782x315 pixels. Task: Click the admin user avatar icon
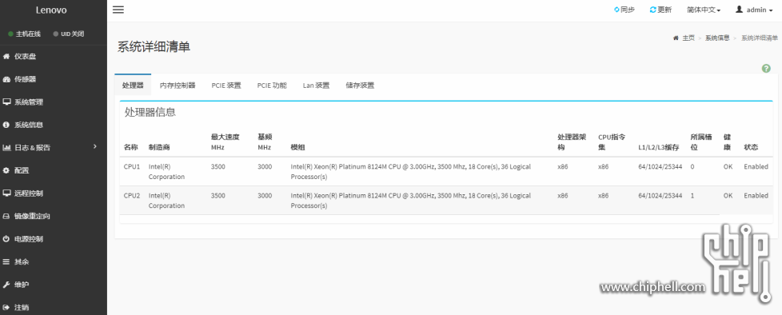739,10
